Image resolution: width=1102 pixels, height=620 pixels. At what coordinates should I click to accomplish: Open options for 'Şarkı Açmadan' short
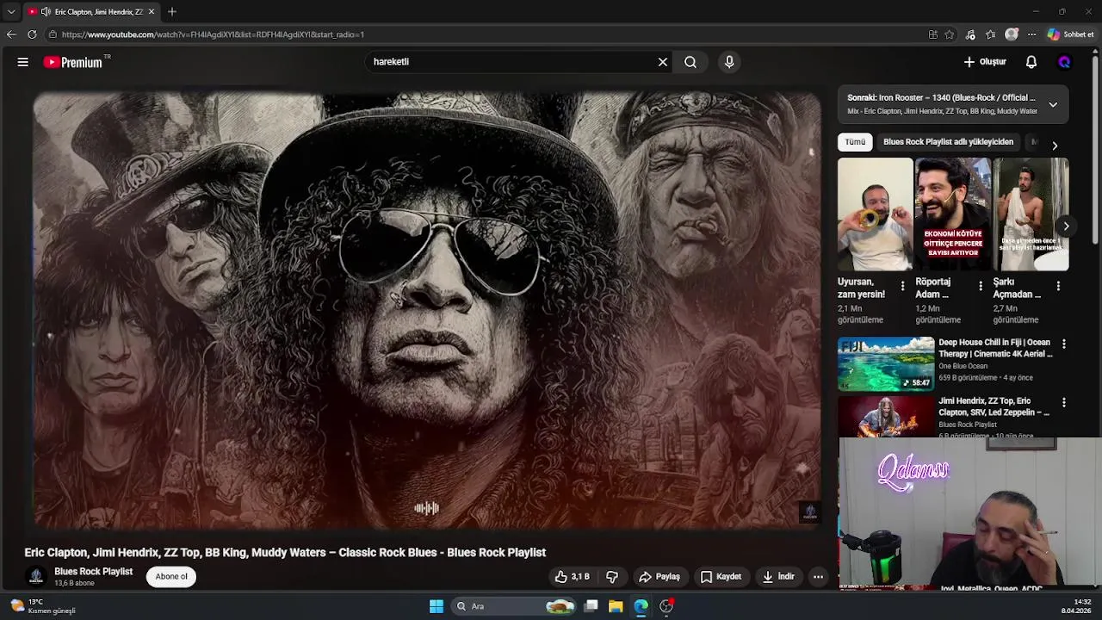[x=1058, y=286]
